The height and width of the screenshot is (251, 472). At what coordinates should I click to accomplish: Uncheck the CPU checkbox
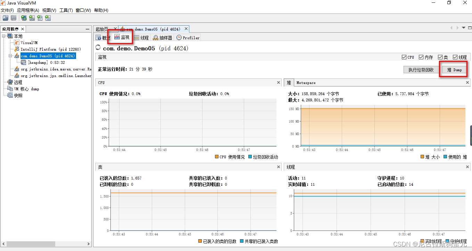[404, 57]
